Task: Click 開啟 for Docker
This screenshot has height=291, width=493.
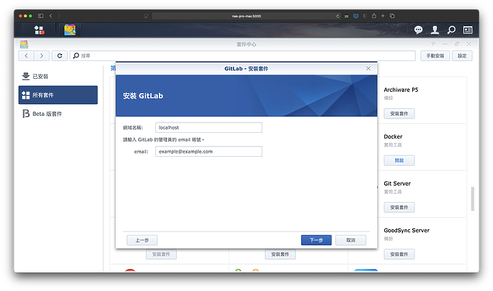Action: [399, 160]
